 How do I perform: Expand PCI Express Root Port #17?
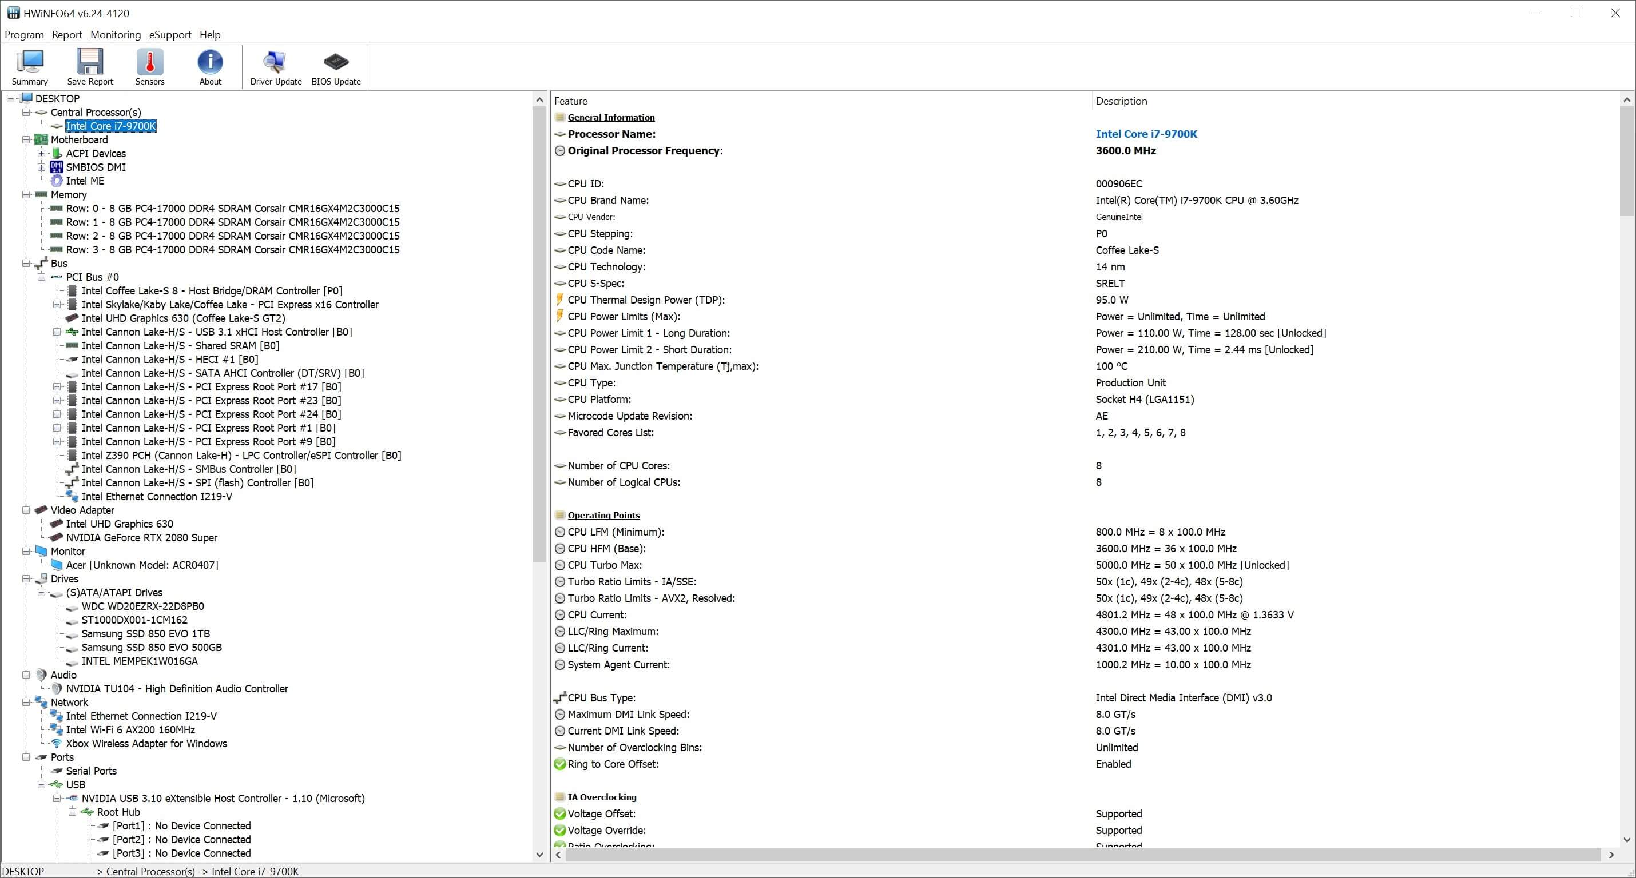(57, 387)
